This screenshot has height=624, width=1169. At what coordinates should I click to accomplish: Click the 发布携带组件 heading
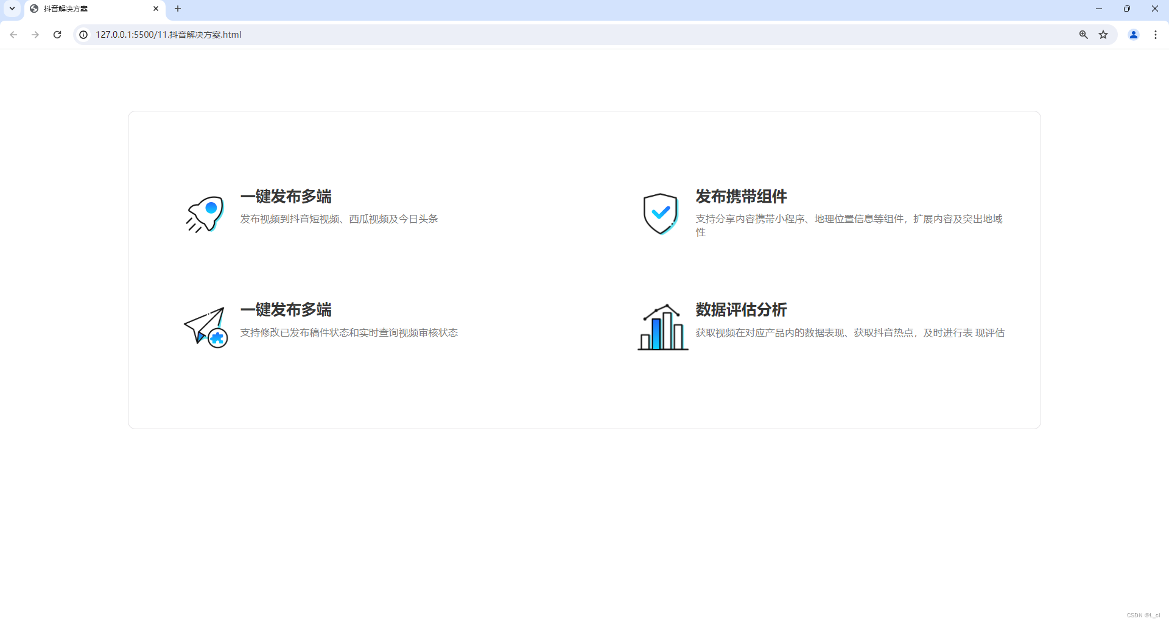742,197
